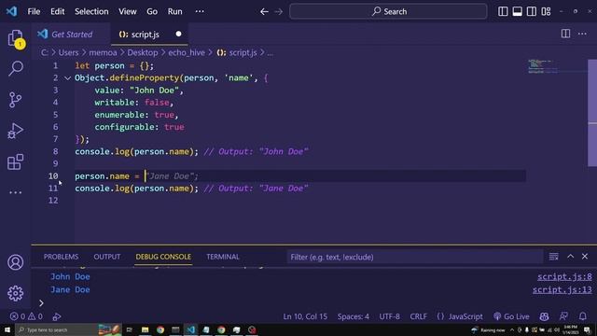Open the File menu
This screenshot has height=336, width=597.
[x=34, y=11]
